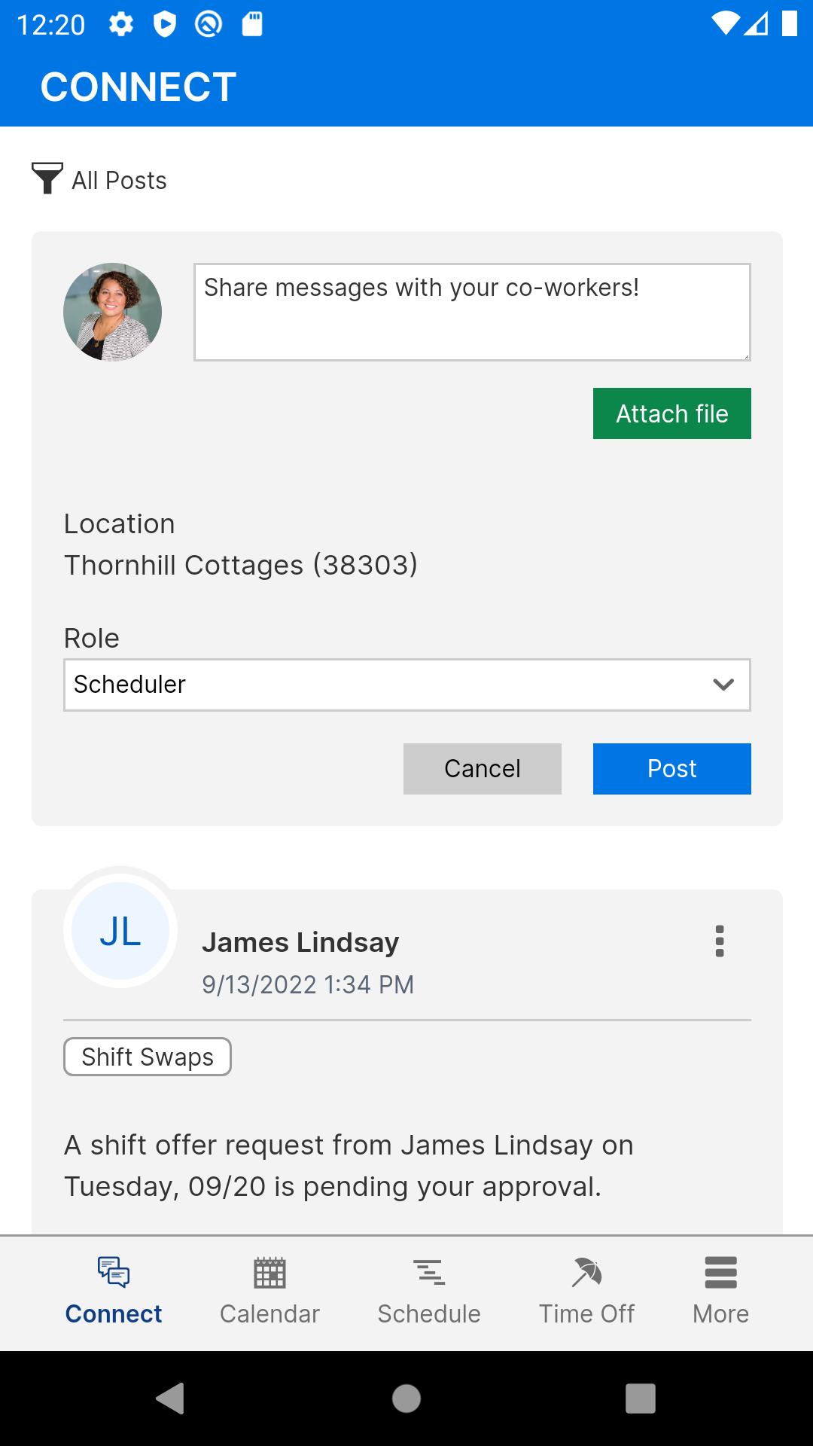Screen dimensions: 813x1446
Task: Click the green Attach file button
Action: (x=672, y=413)
